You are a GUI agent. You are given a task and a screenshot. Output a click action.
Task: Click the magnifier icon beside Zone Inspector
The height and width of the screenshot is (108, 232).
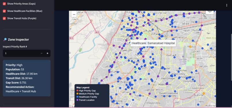5,40
